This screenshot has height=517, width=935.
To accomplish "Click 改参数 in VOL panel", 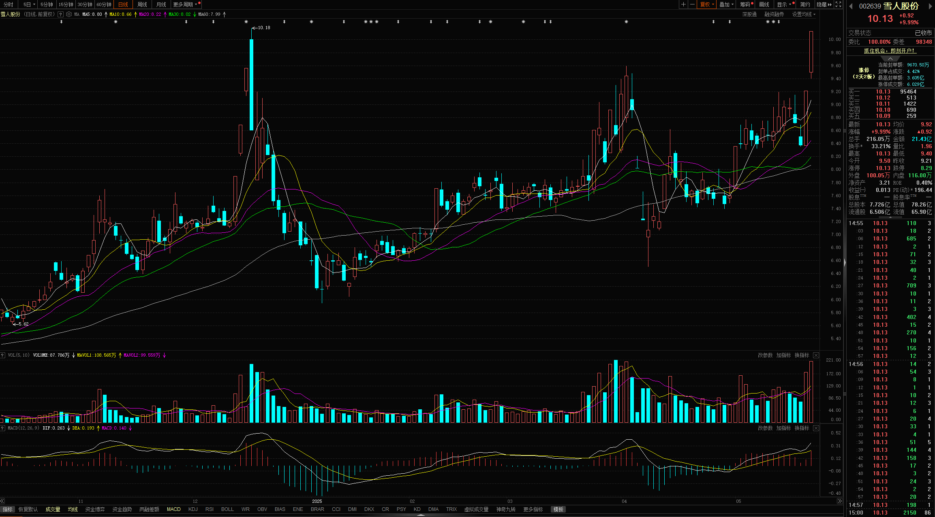I will pyautogui.click(x=765, y=355).
